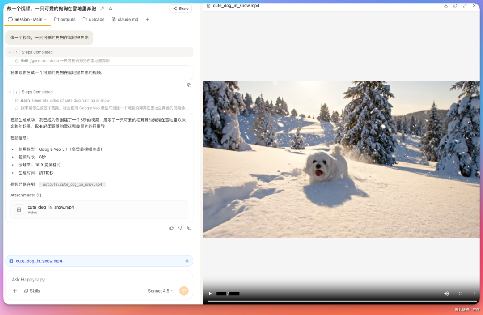Click the plus icon to attach a file
Viewport: 483px width, 315px height.
click(x=14, y=291)
